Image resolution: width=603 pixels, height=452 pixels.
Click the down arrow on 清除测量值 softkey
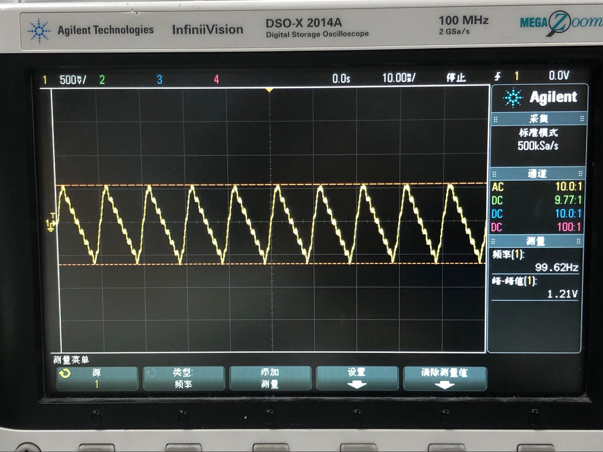(x=444, y=385)
